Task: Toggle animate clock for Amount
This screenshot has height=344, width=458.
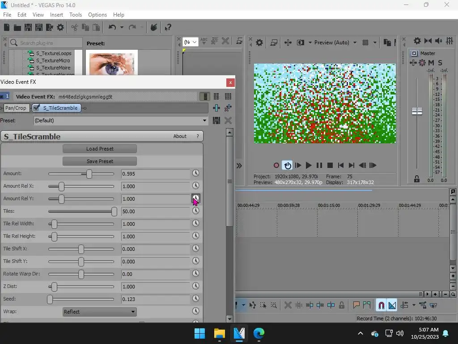Action: click(196, 173)
